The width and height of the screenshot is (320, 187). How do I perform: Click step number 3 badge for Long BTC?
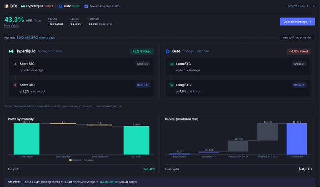click(x=172, y=64)
